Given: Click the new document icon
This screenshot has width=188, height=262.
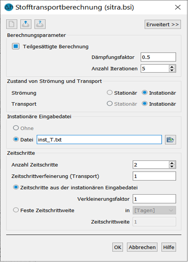Looking at the screenshot, I should tap(12, 24).
